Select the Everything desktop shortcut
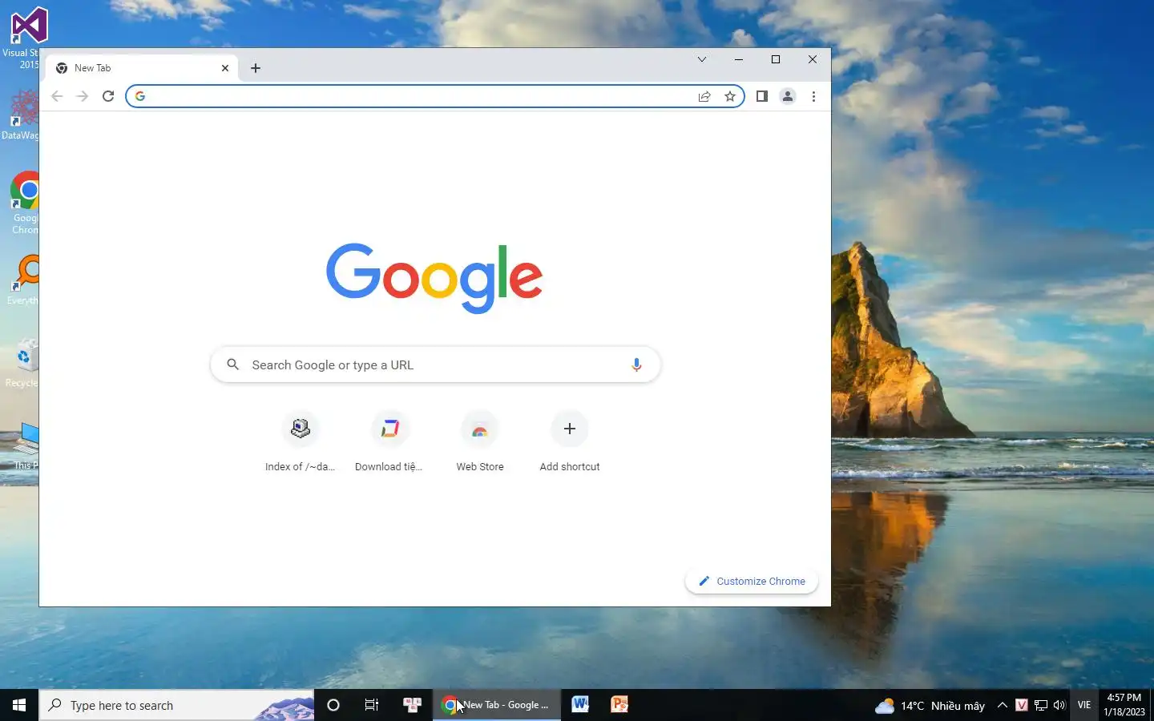1154x721 pixels. point(22,280)
